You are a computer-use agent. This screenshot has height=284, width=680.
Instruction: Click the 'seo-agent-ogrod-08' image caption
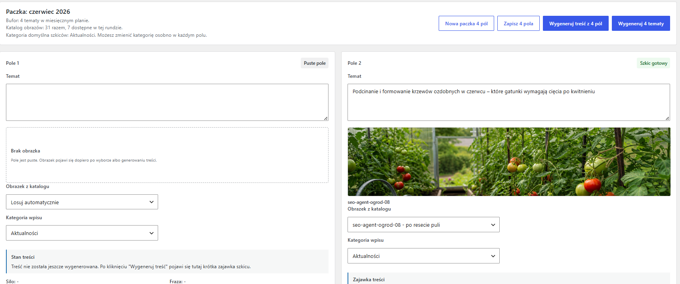click(x=369, y=202)
